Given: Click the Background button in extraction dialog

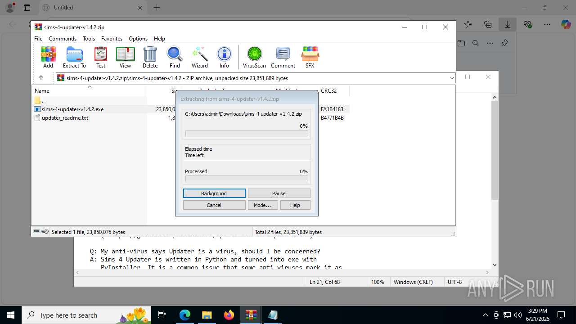Looking at the screenshot, I should [x=214, y=193].
